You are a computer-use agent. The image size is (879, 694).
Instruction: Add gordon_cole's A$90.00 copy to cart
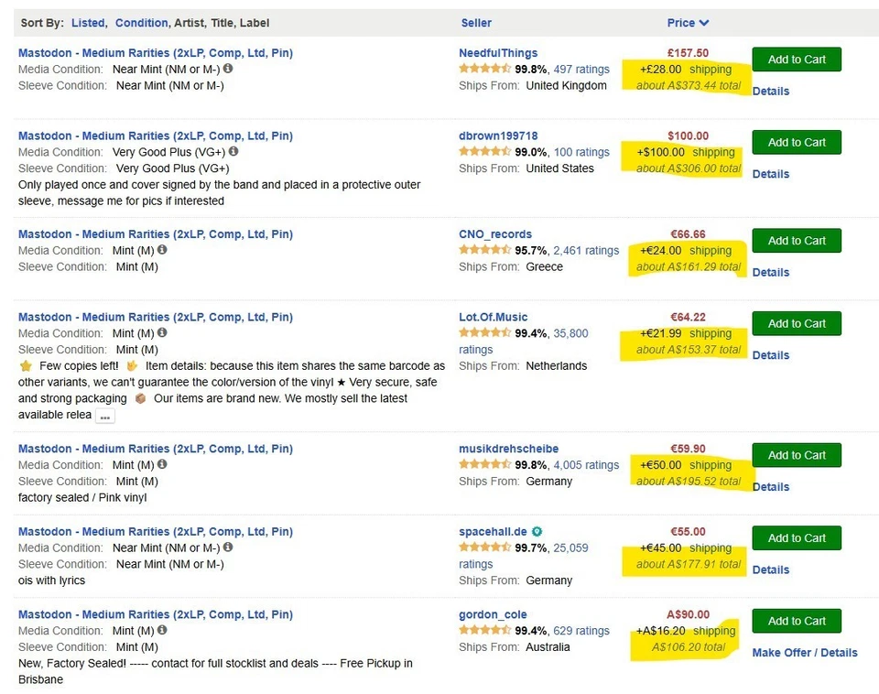click(x=796, y=621)
